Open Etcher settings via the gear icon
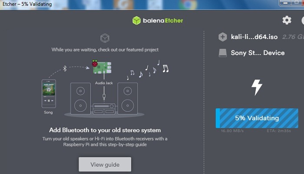The image size is (304, 174). [x=287, y=20]
